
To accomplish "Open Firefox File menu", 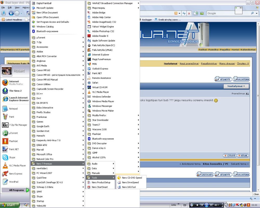I will (x=3, y=8).
